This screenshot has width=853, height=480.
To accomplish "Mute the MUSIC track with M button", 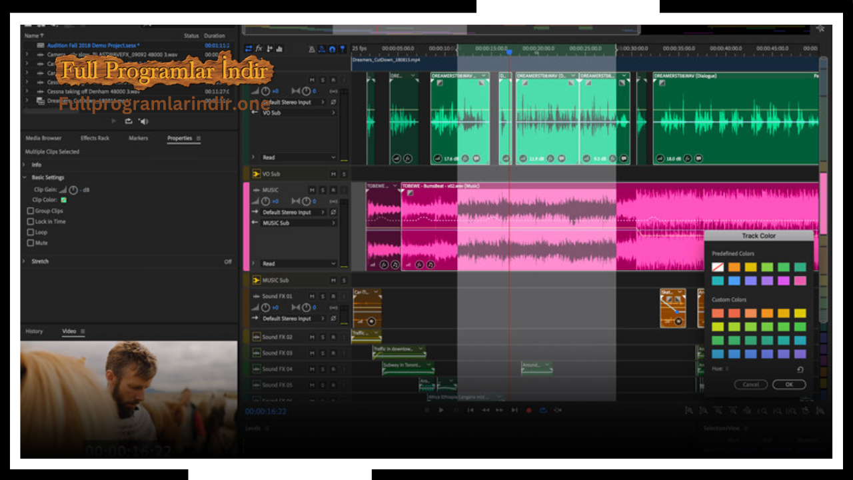I will (x=312, y=191).
